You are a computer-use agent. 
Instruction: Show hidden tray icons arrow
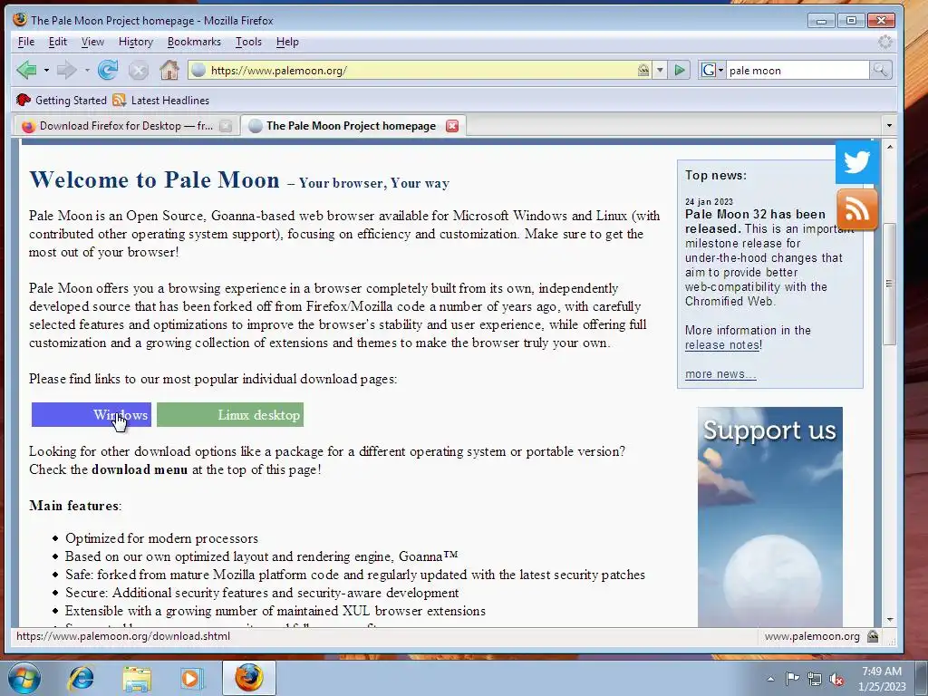coord(770,679)
